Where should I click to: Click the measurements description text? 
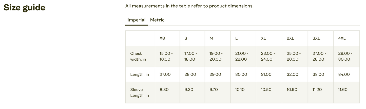tap(189, 6)
